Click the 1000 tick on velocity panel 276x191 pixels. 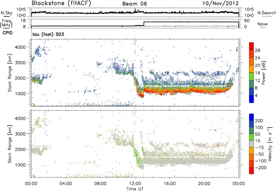pos(20,165)
